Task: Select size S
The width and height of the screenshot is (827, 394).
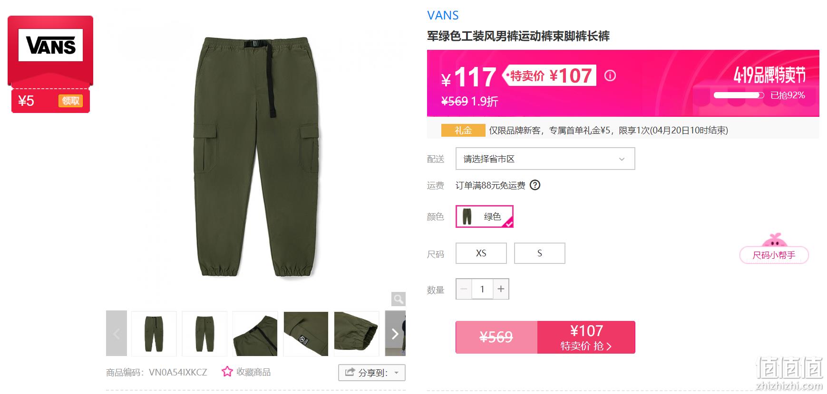Action: [540, 253]
